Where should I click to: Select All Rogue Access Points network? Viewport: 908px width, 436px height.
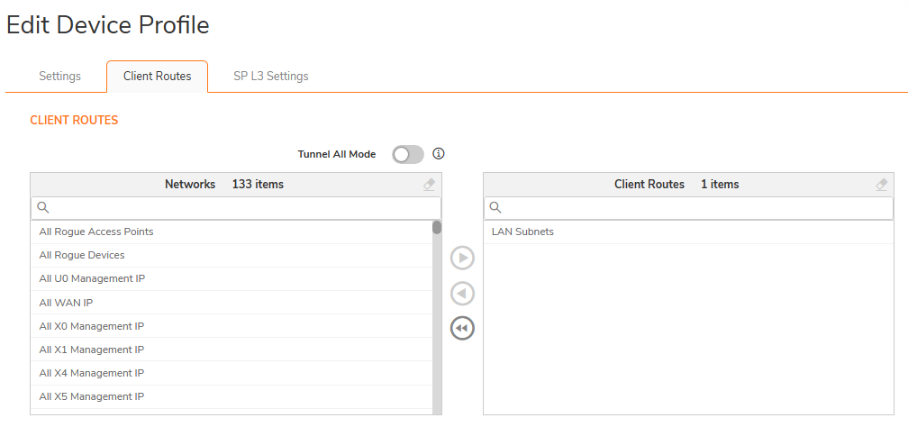tap(96, 232)
